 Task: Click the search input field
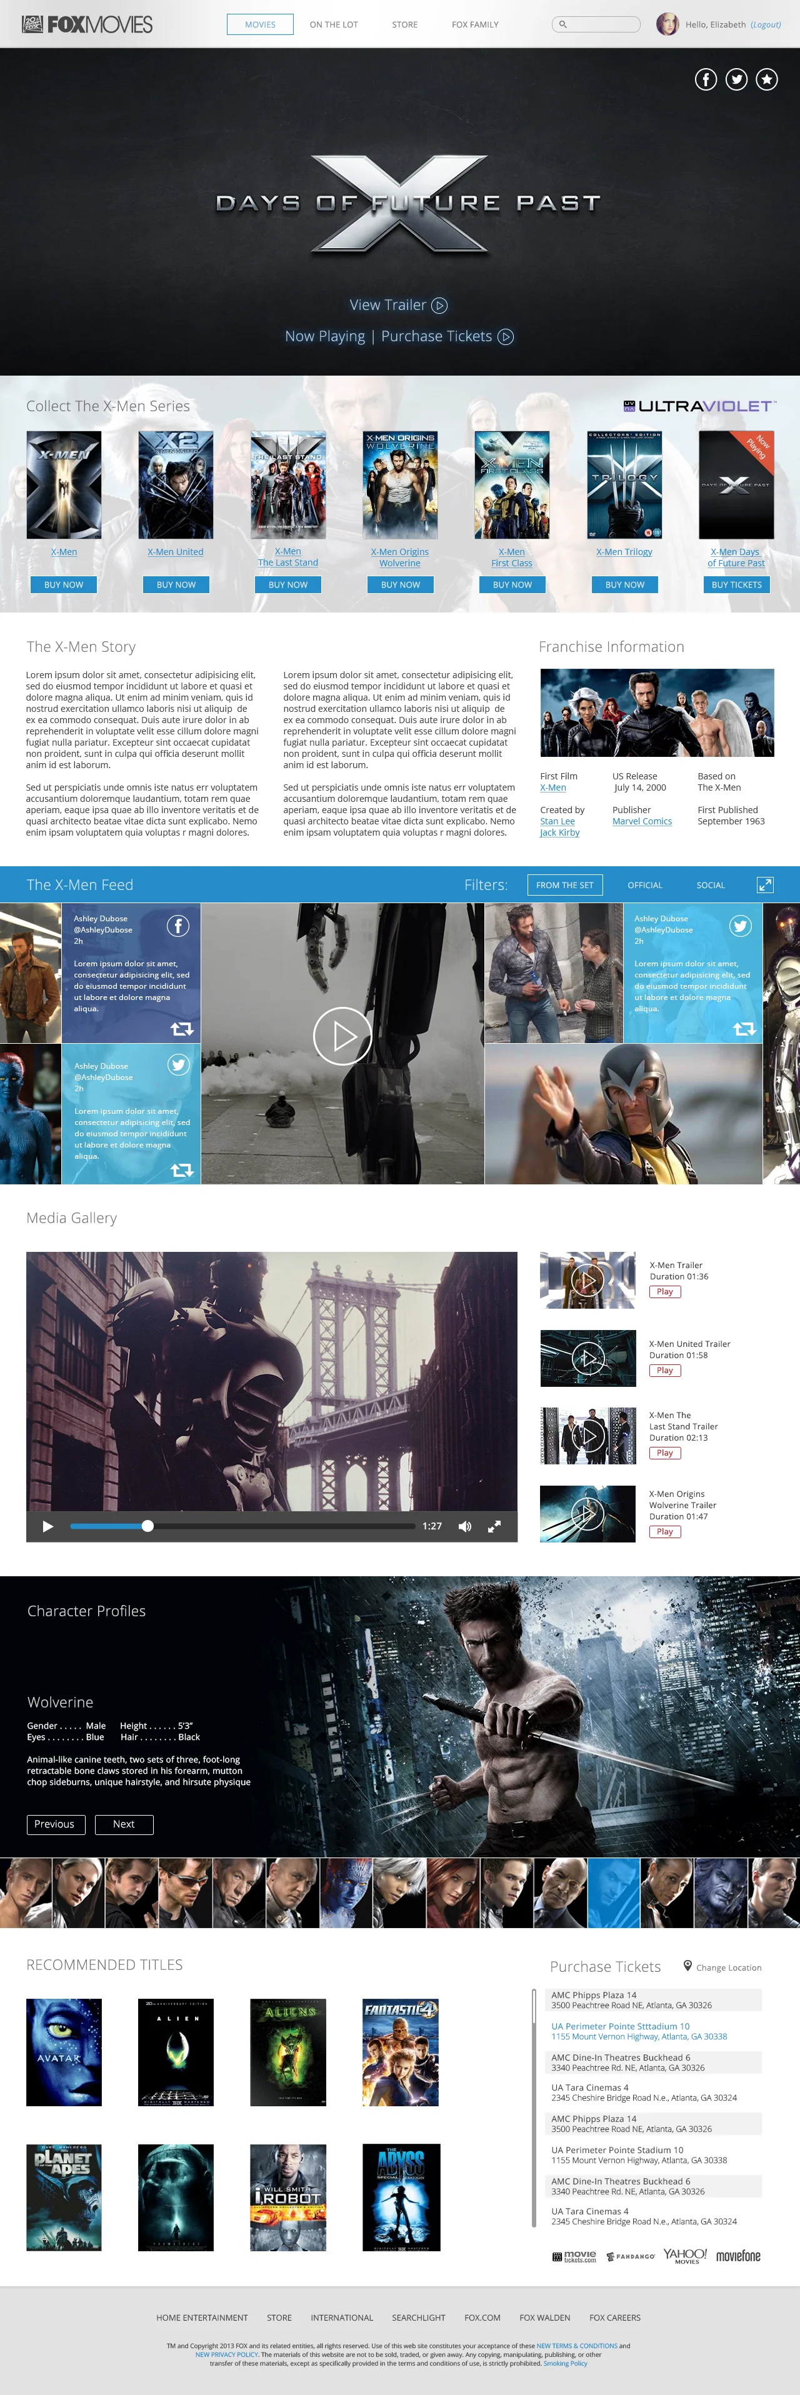tap(596, 24)
